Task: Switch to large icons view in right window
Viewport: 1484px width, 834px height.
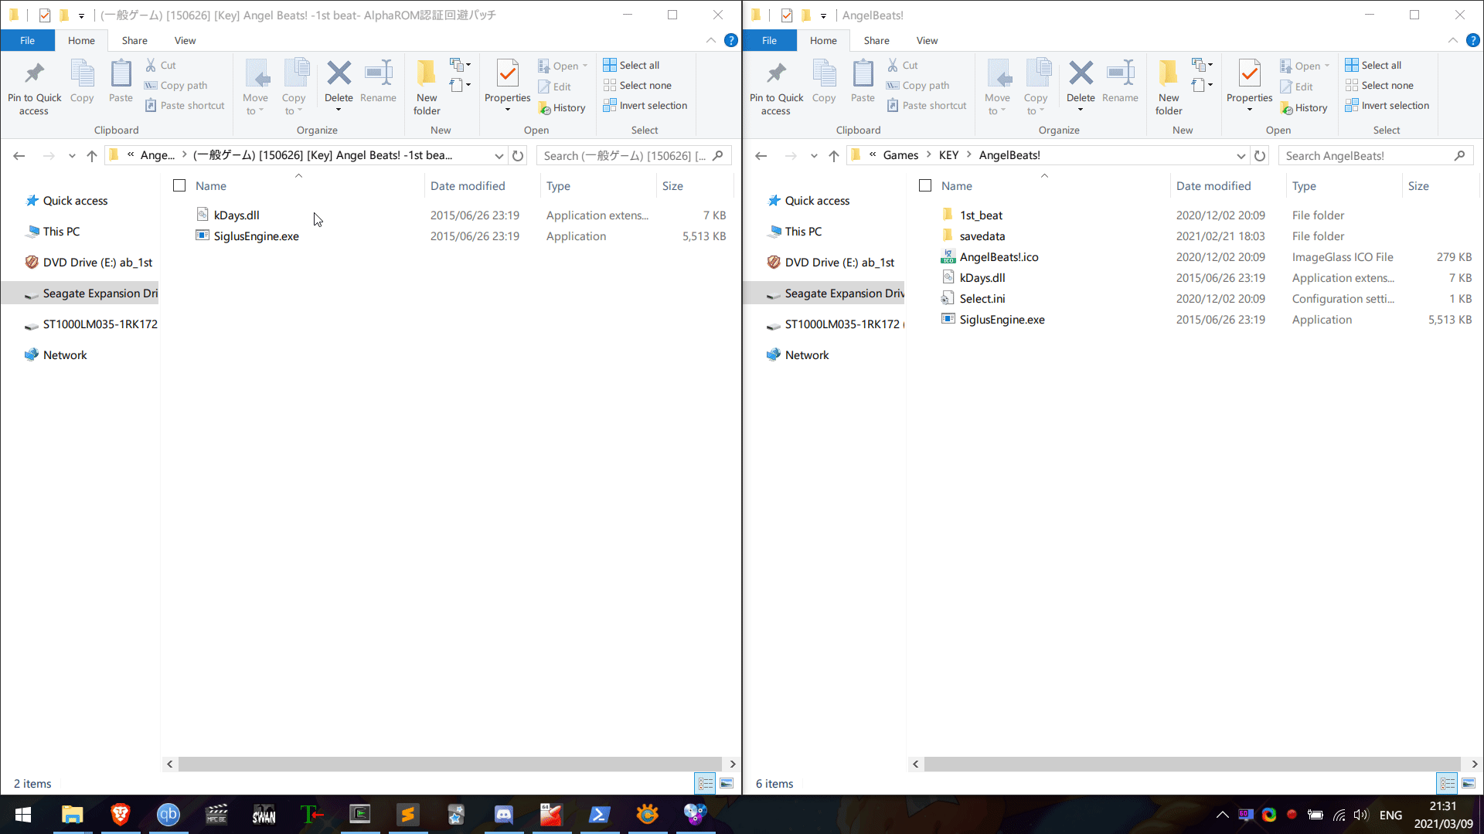Action: 1469,784
